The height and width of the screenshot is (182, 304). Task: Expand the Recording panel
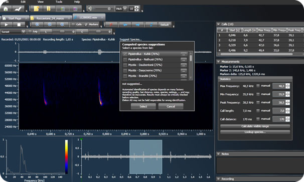[218, 178]
